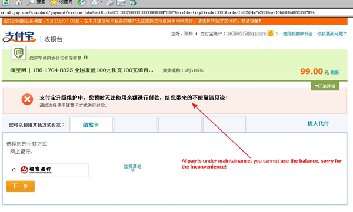
Task: Click the edit page toolbar icon
Action: coord(121,3)
